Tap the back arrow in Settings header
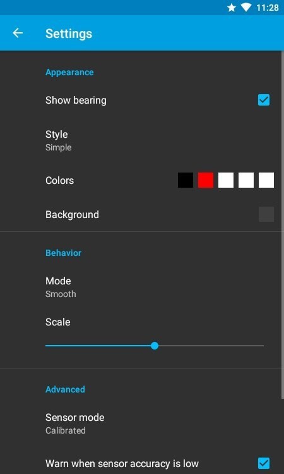This screenshot has height=474, width=284. [x=18, y=33]
